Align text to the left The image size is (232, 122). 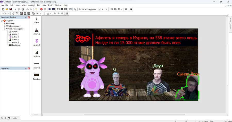pos(55,13)
